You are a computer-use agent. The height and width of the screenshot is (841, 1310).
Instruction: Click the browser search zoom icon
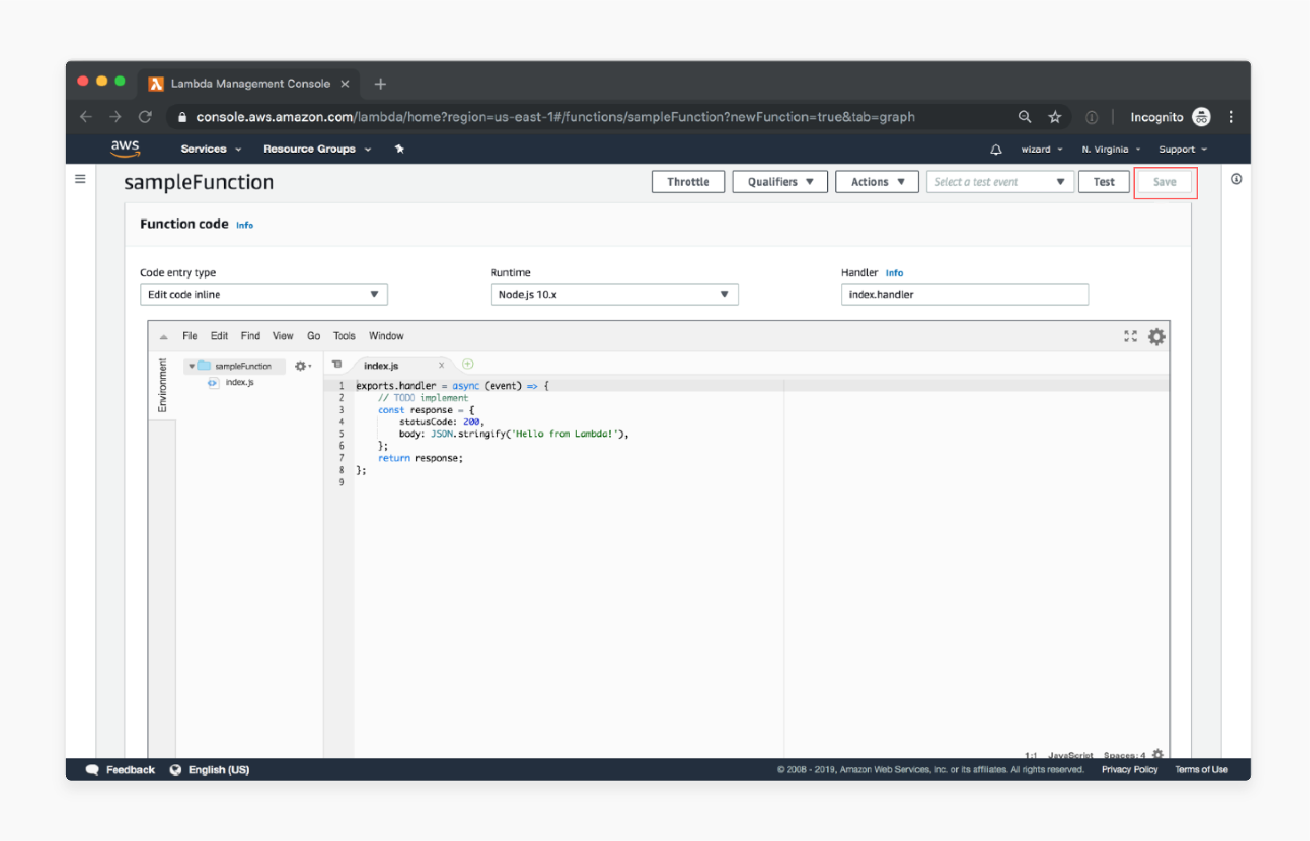click(x=1025, y=117)
